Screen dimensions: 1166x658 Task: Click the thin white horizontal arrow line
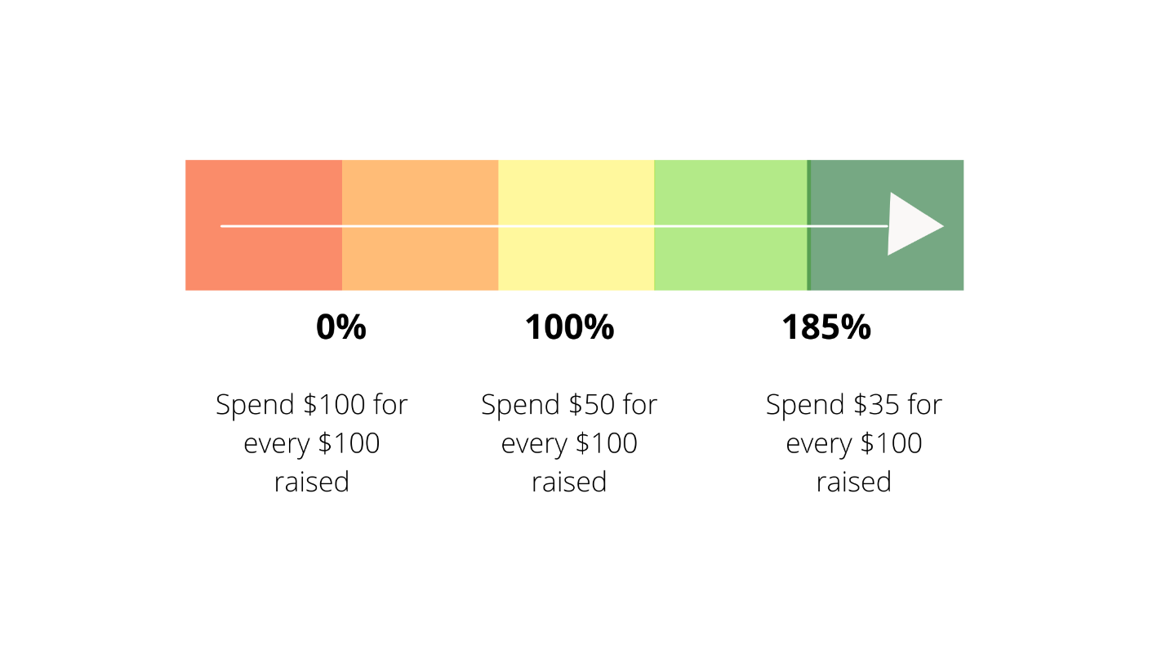554,225
